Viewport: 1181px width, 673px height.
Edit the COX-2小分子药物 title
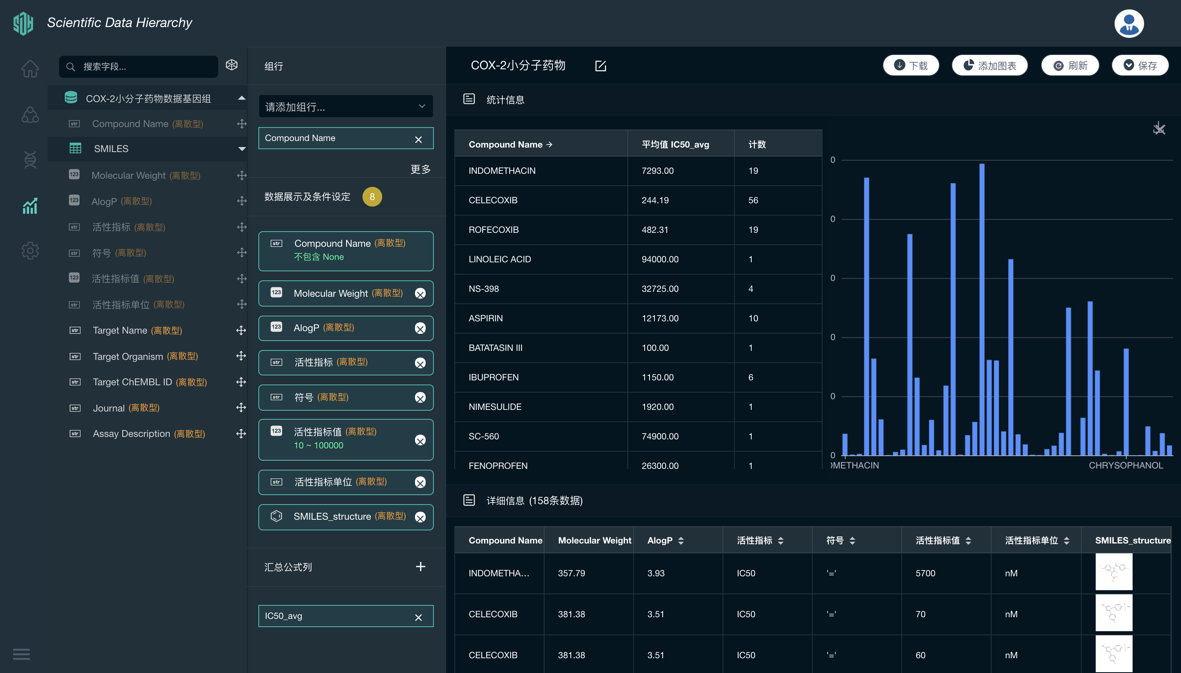600,66
